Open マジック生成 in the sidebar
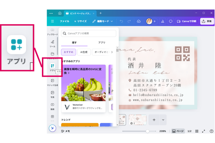The image size is (215, 143). pyautogui.click(x=52, y=83)
